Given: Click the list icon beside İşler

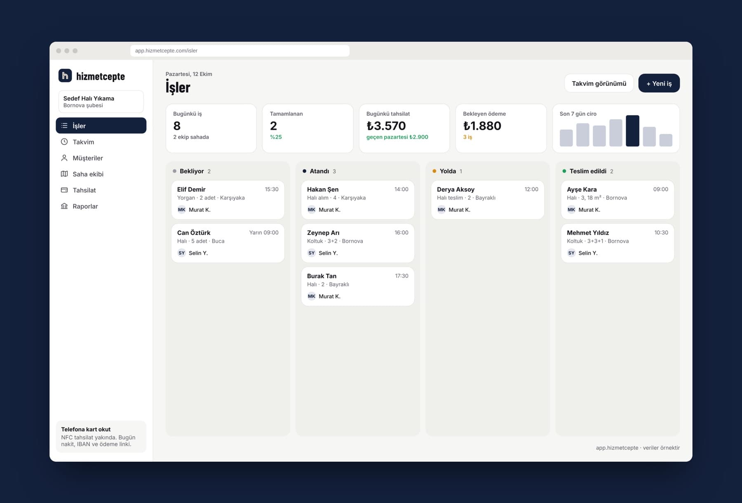Looking at the screenshot, I should point(64,125).
